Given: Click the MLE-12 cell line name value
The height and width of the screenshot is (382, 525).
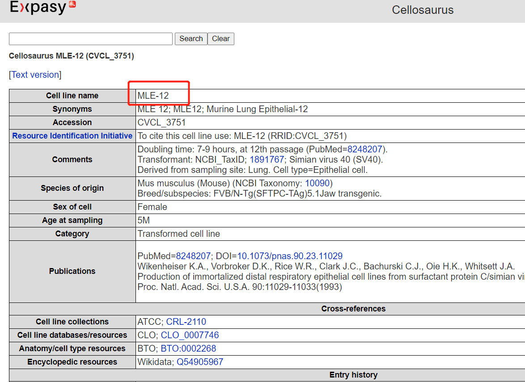Looking at the screenshot, I should (153, 96).
